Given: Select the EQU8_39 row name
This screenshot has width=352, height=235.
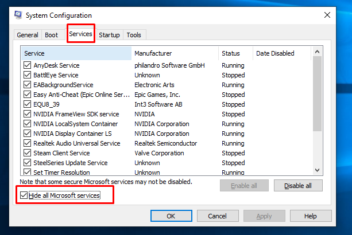Looking at the screenshot, I should (x=47, y=104).
